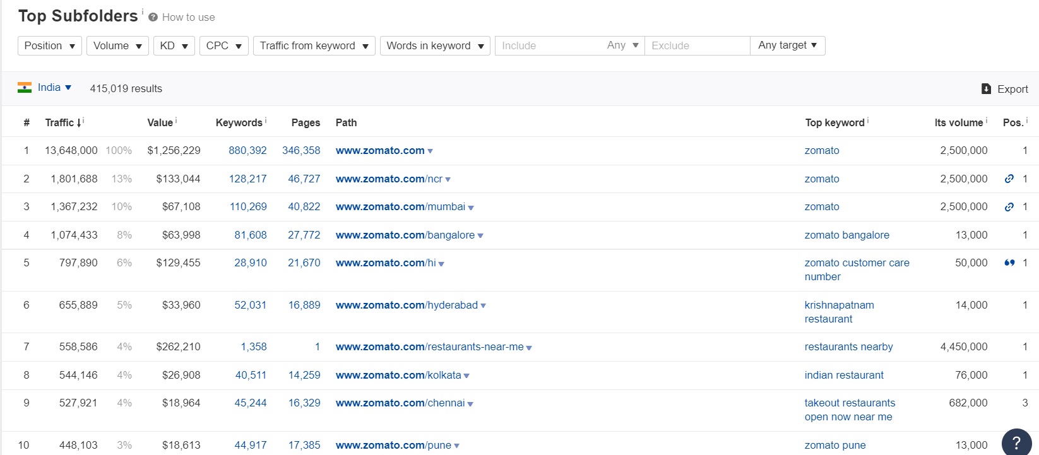This screenshot has height=455, width=1039.
Task: Click the quote snippet icon in the /hi row
Action: click(x=1009, y=263)
